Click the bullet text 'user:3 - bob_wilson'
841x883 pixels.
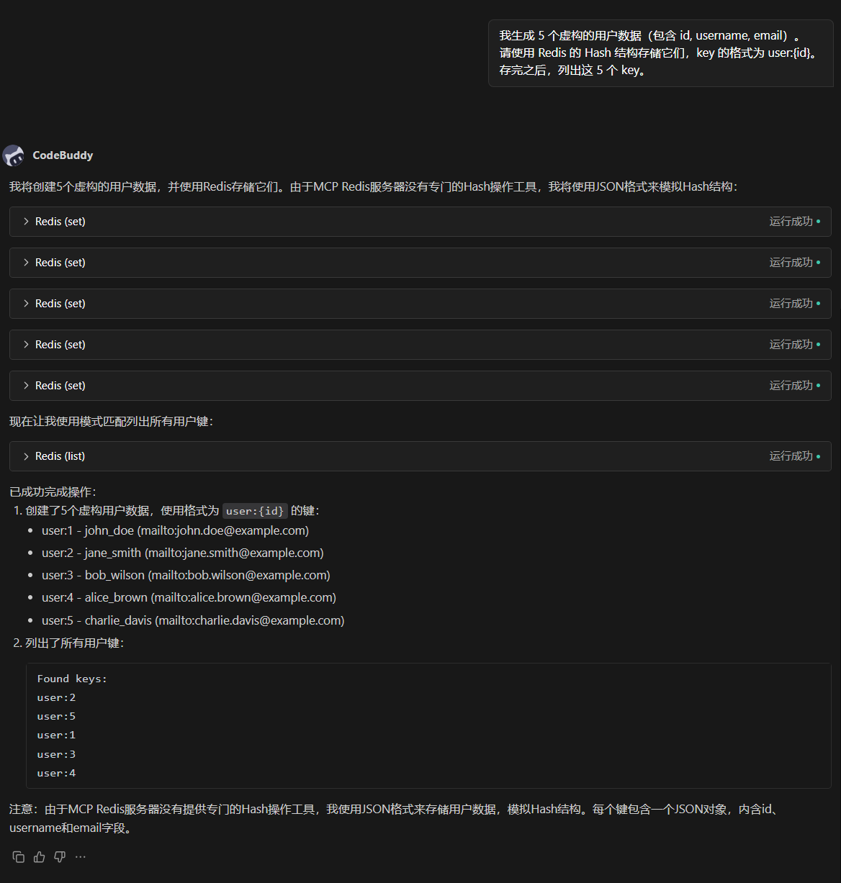(x=93, y=575)
